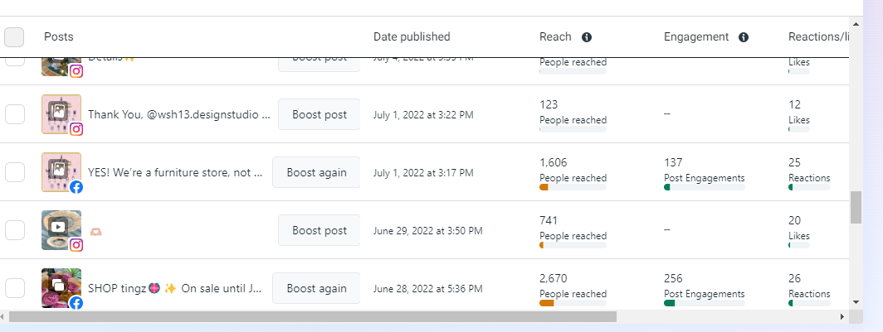
Task: Tick the furniture store post checkbox
Action: pos(15,172)
